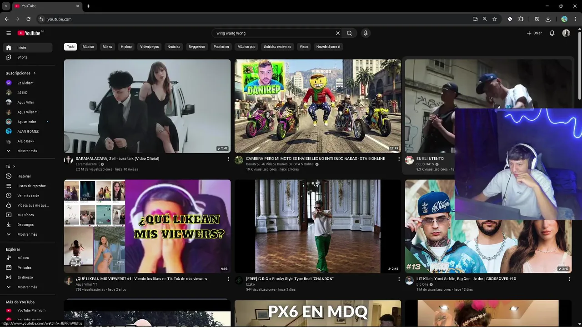Select the Subidas recientes filter chip

pos(277,47)
